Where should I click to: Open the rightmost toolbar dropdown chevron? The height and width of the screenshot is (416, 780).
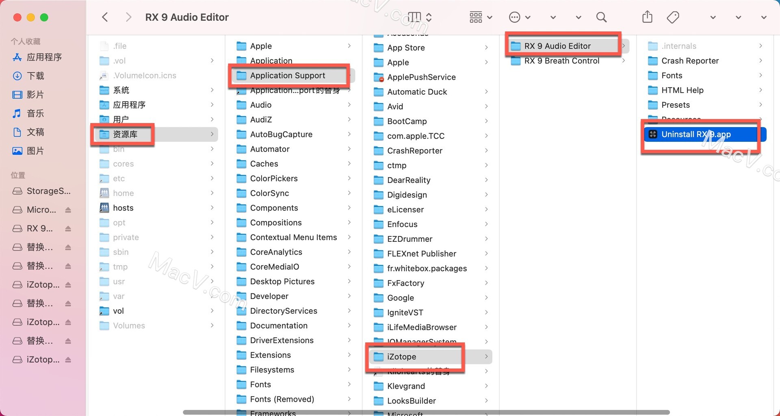tap(764, 17)
